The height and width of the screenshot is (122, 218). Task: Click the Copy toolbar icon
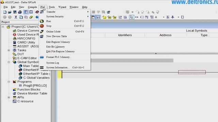click(21, 17)
